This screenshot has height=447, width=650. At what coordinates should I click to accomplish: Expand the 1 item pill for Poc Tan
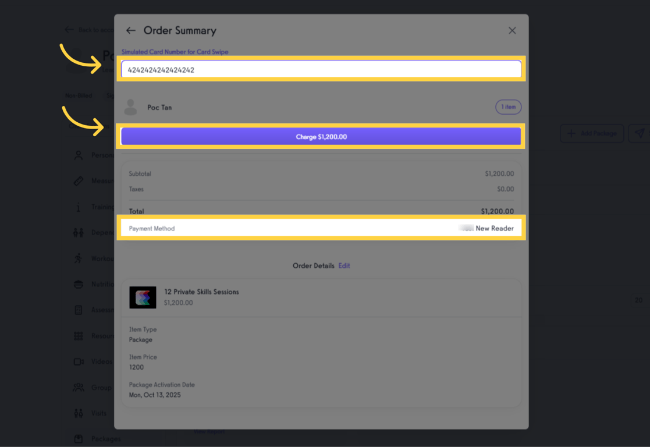(x=508, y=107)
